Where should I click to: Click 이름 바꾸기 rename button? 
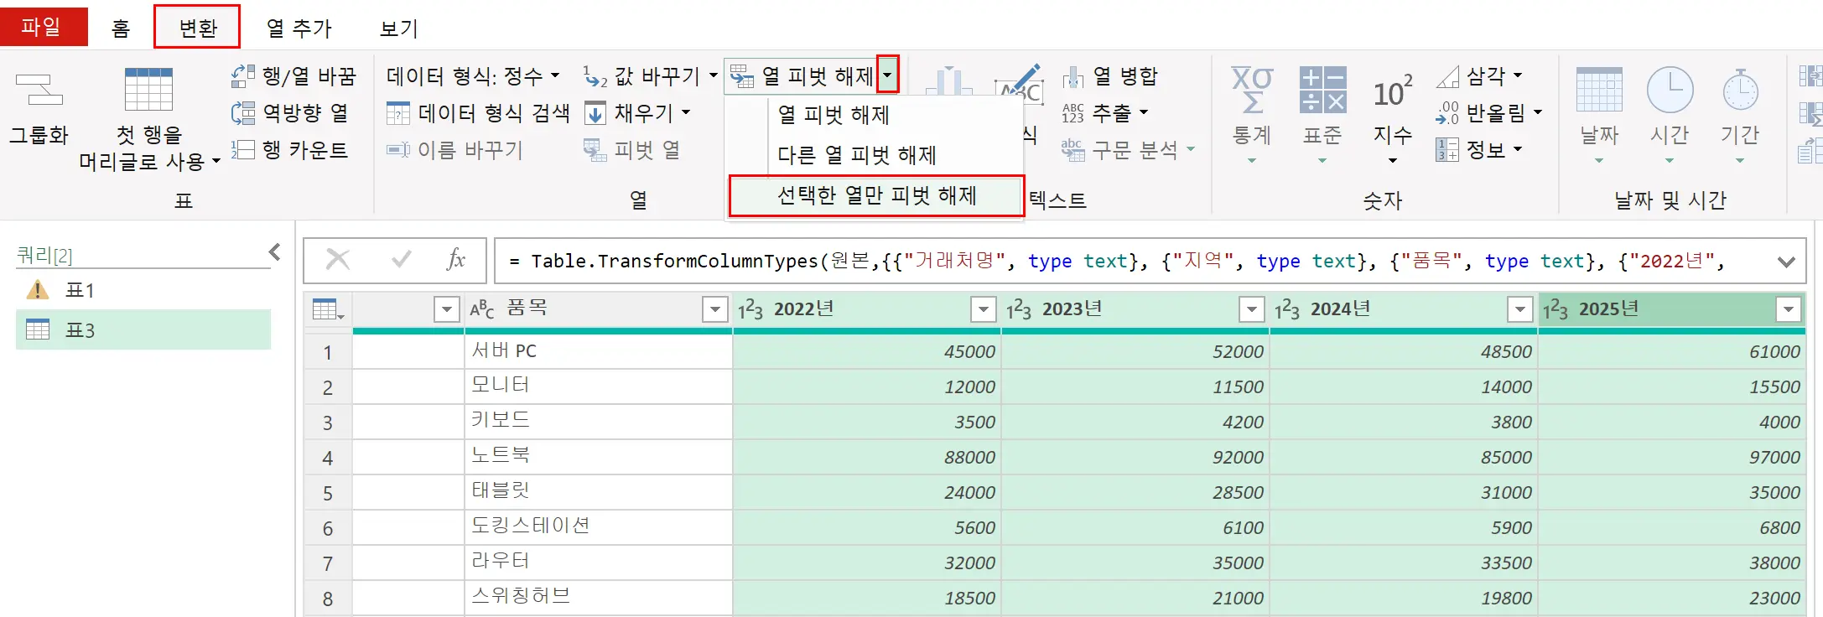click(454, 150)
